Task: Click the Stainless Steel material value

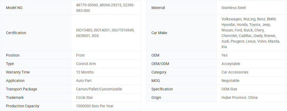Action: pos(234,8)
